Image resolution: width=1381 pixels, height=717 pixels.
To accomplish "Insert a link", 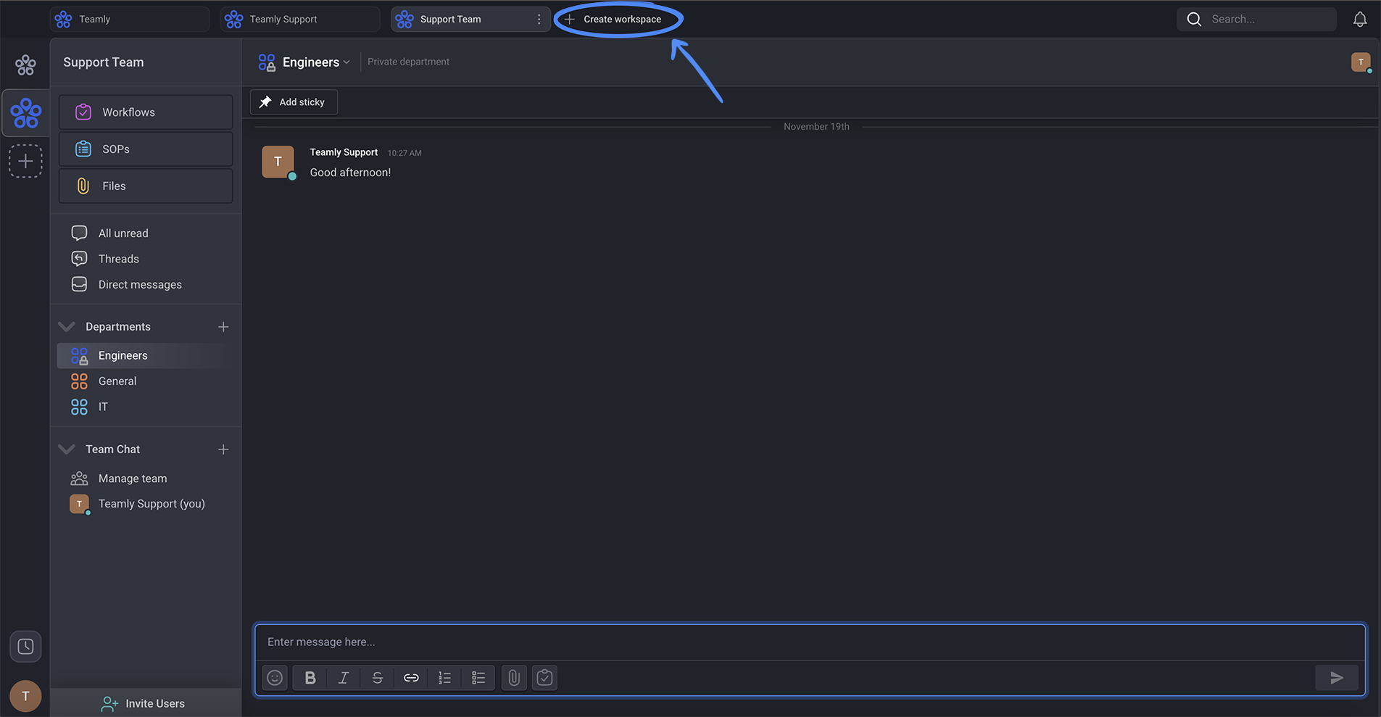I will pyautogui.click(x=411, y=678).
